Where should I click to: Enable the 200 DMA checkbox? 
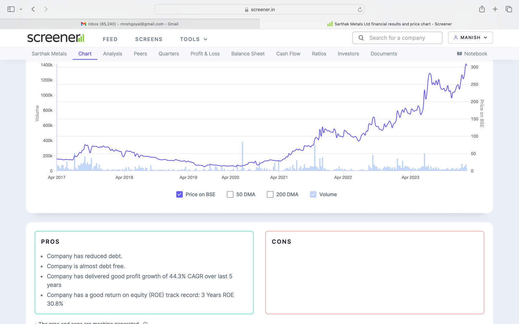click(270, 194)
